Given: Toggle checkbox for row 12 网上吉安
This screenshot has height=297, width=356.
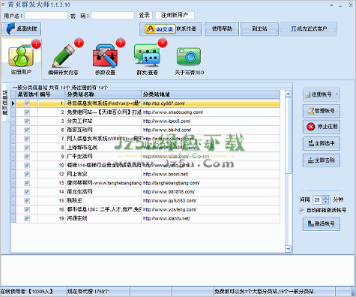Looking at the screenshot, I should point(27,174).
